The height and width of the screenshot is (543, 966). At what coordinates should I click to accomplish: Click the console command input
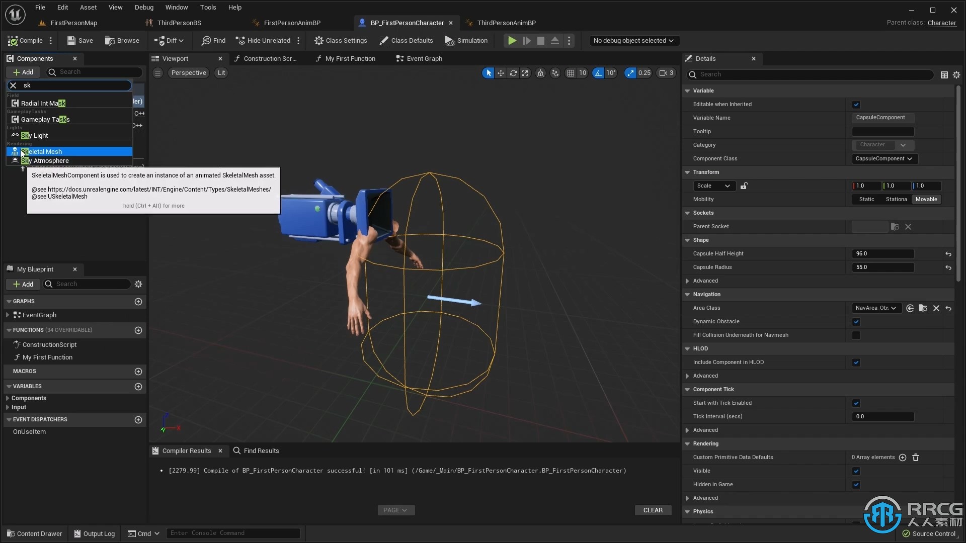pos(233,533)
